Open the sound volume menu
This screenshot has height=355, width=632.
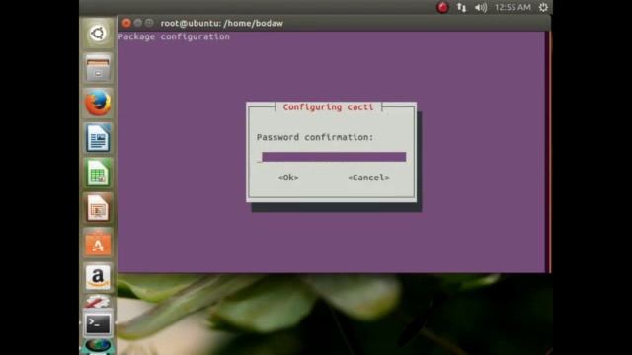481,7
